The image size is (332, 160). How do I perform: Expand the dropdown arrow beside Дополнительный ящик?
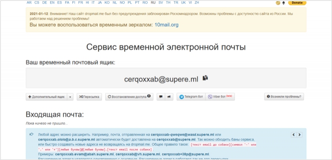coord(70,97)
